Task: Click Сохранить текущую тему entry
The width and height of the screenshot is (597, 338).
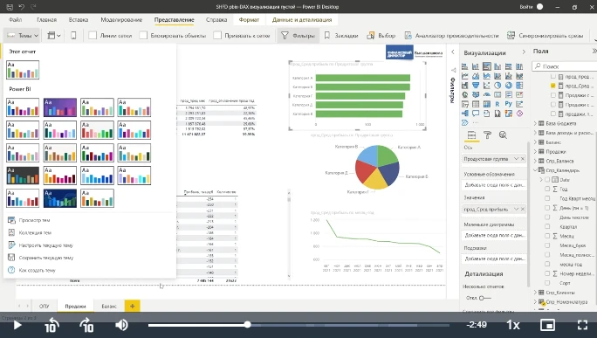Action: pos(41,258)
